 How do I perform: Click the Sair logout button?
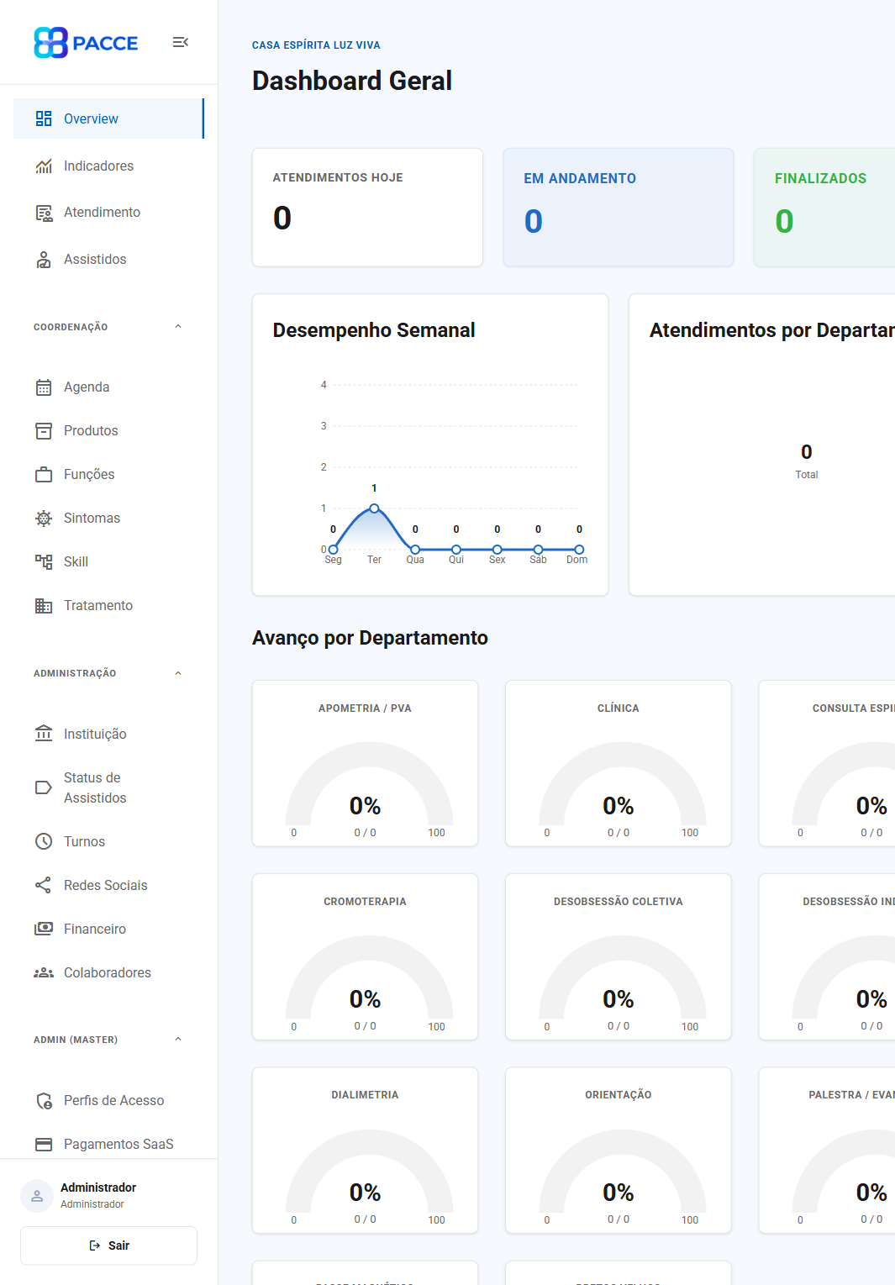[x=108, y=1246]
